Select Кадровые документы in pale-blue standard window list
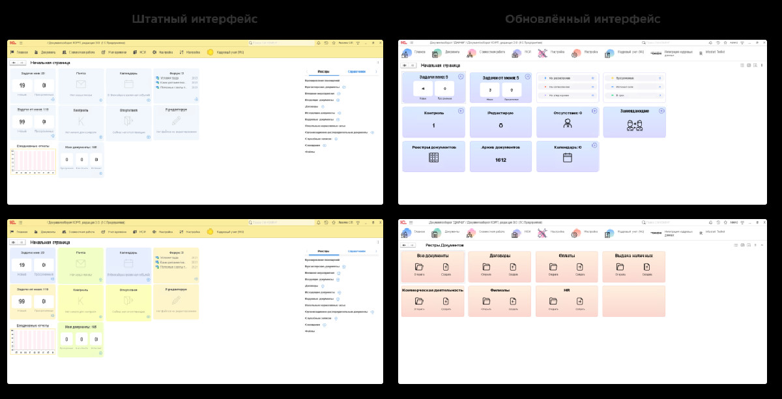Image resolution: width=782 pixels, height=399 pixels. coord(319,119)
